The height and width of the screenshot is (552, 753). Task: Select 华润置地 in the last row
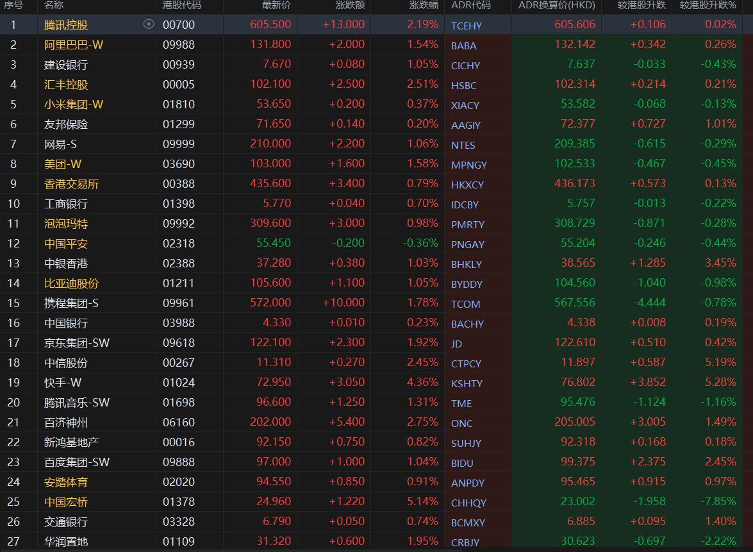67,542
